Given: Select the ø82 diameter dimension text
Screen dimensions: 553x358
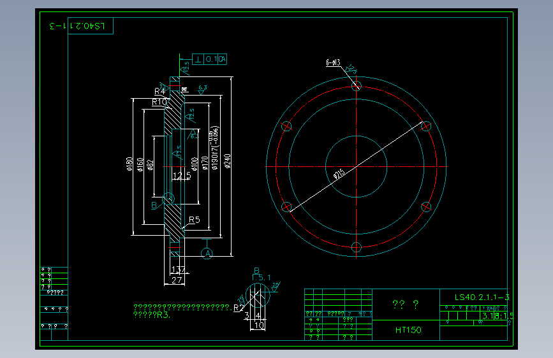Looking at the screenshot, I should click(151, 164).
